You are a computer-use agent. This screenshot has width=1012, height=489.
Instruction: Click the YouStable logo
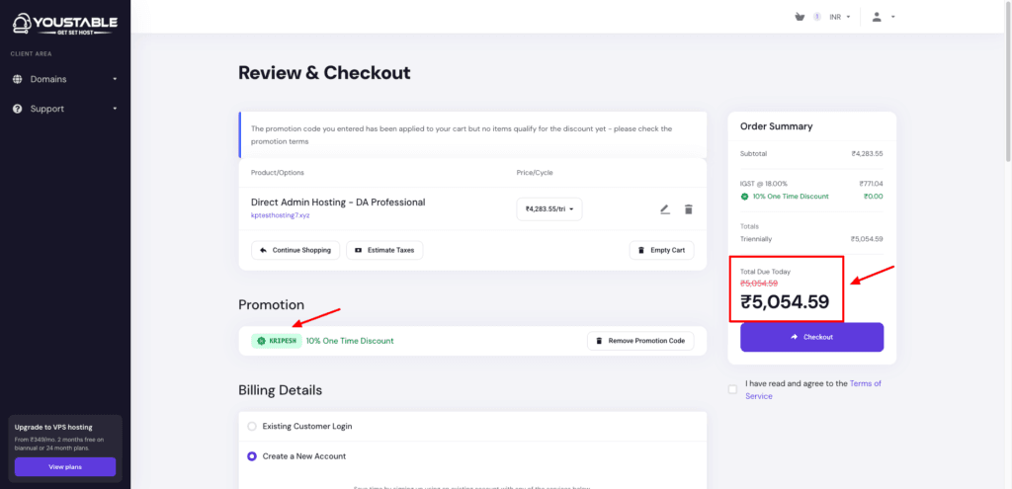tap(64, 25)
